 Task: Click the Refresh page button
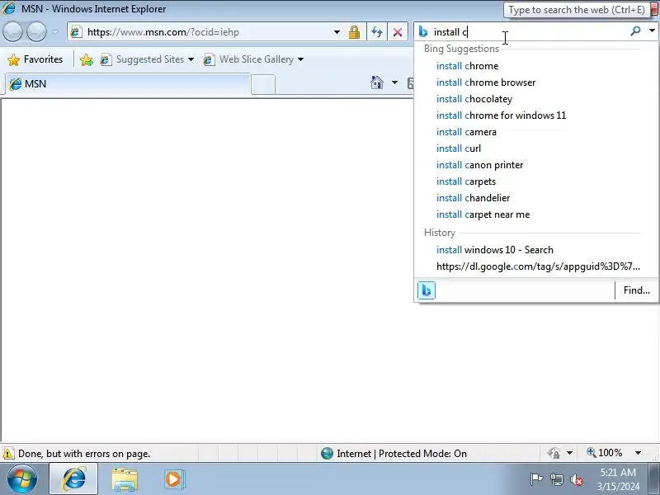pyautogui.click(x=377, y=32)
